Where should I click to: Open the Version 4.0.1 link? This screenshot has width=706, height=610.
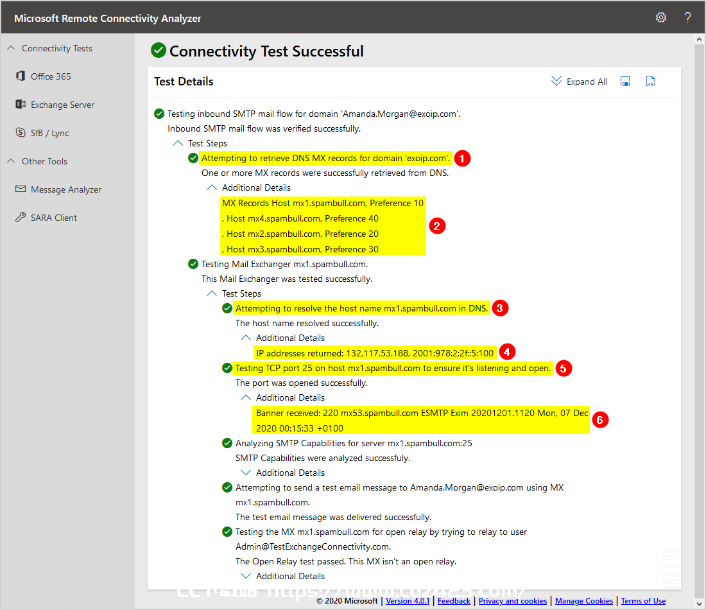[x=408, y=600]
